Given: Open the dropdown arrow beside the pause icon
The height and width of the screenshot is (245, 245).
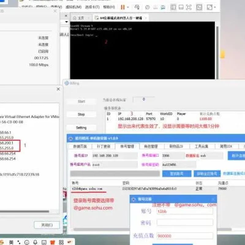Looking at the screenshot, I should [x=128, y=7].
